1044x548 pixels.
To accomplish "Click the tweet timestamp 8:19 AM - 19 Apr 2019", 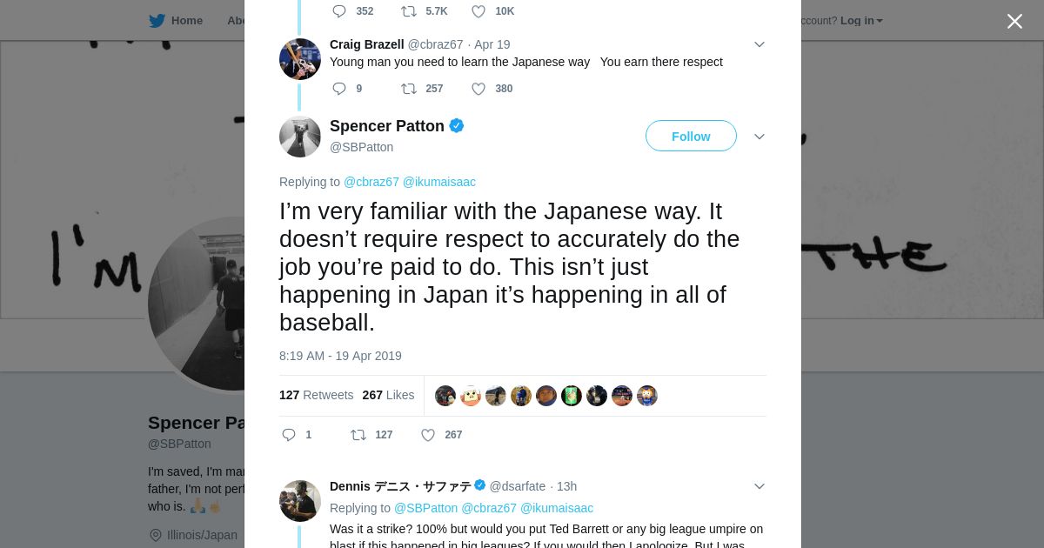I will [340, 356].
